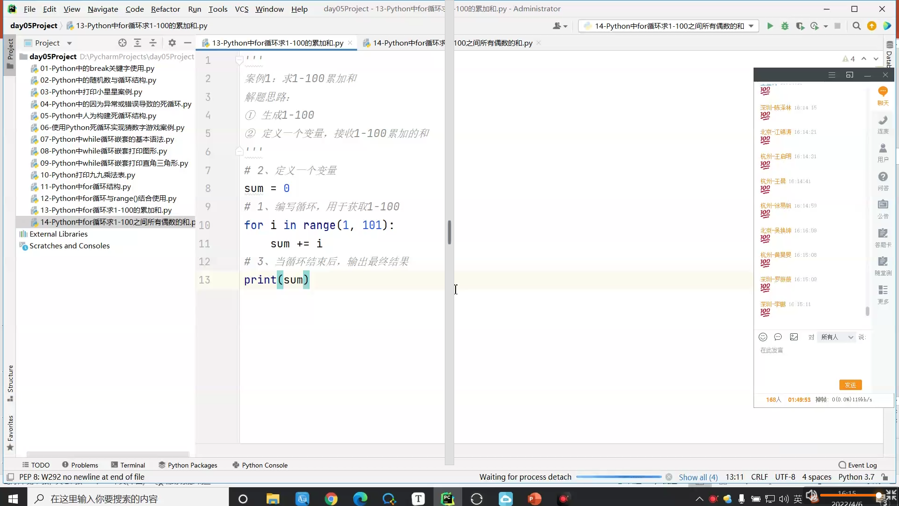
Task: Toggle tool window quick access in status bar corner
Action: pos(10,477)
